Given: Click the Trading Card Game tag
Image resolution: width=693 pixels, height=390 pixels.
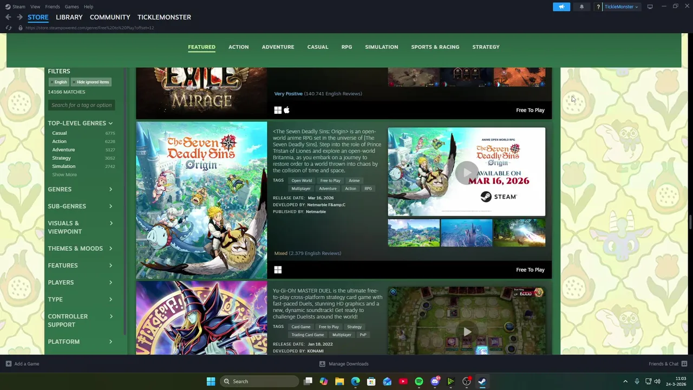Looking at the screenshot, I should pos(308,335).
